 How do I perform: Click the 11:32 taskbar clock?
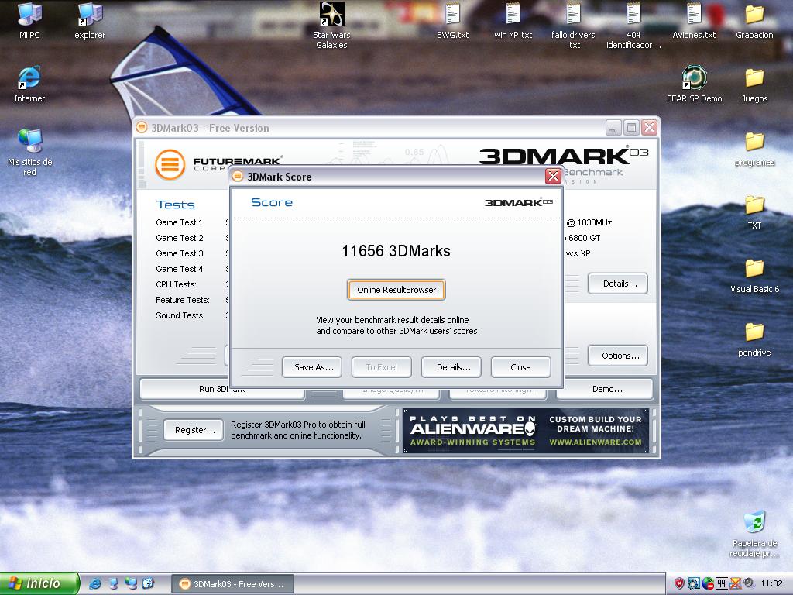(772, 583)
